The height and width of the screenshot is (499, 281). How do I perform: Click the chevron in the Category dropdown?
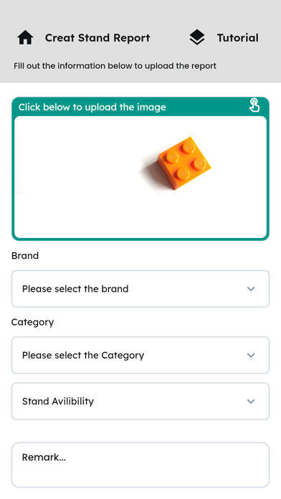click(x=251, y=356)
